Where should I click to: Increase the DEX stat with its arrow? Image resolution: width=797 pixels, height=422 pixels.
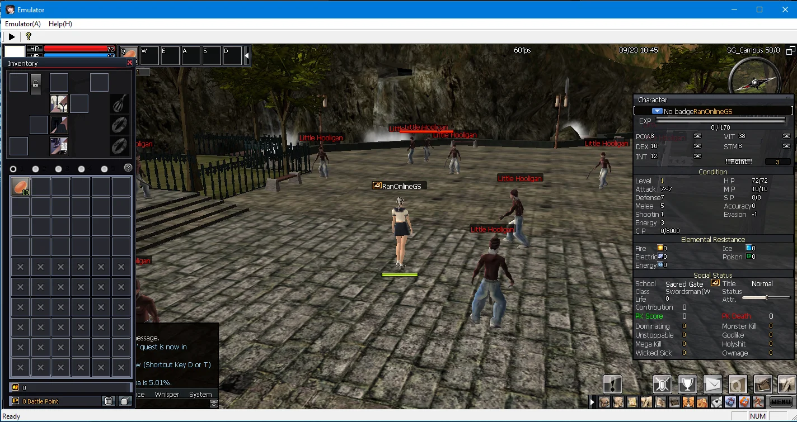[697, 146]
